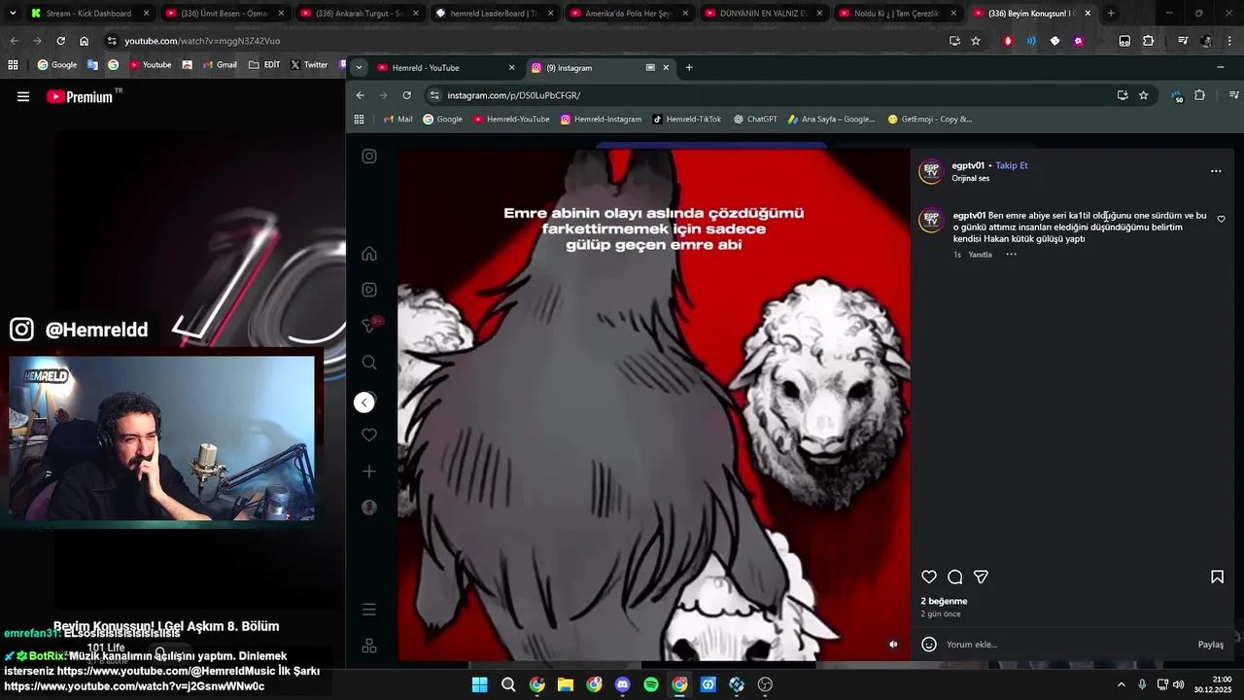Open Meta apps grid icon in sidebar

tap(369, 646)
